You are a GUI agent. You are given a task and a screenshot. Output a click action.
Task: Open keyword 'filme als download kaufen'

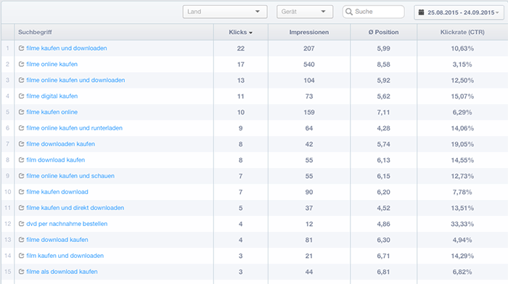coord(62,272)
